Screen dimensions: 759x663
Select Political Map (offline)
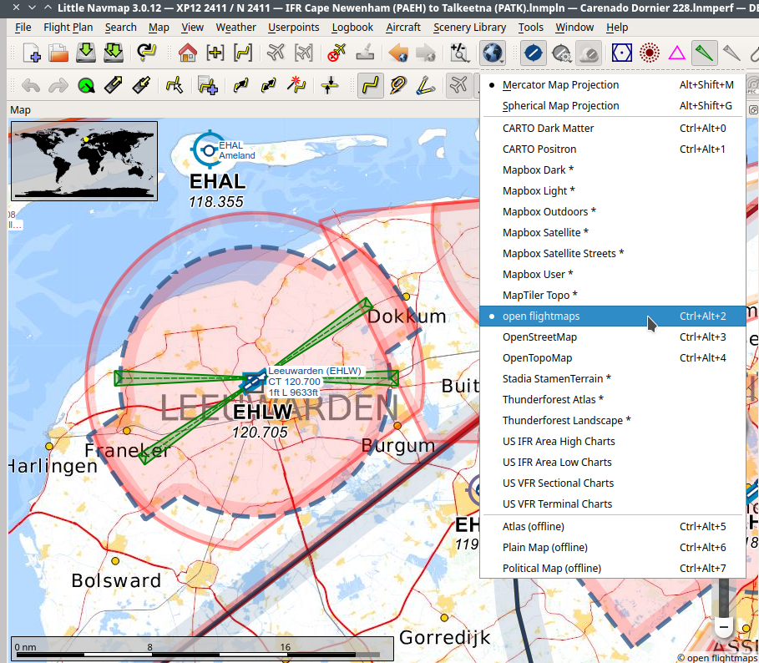coord(612,568)
